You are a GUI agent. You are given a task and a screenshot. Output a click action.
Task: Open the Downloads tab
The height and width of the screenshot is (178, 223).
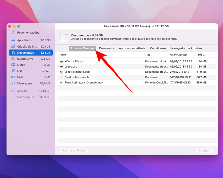tap(106, 48)
